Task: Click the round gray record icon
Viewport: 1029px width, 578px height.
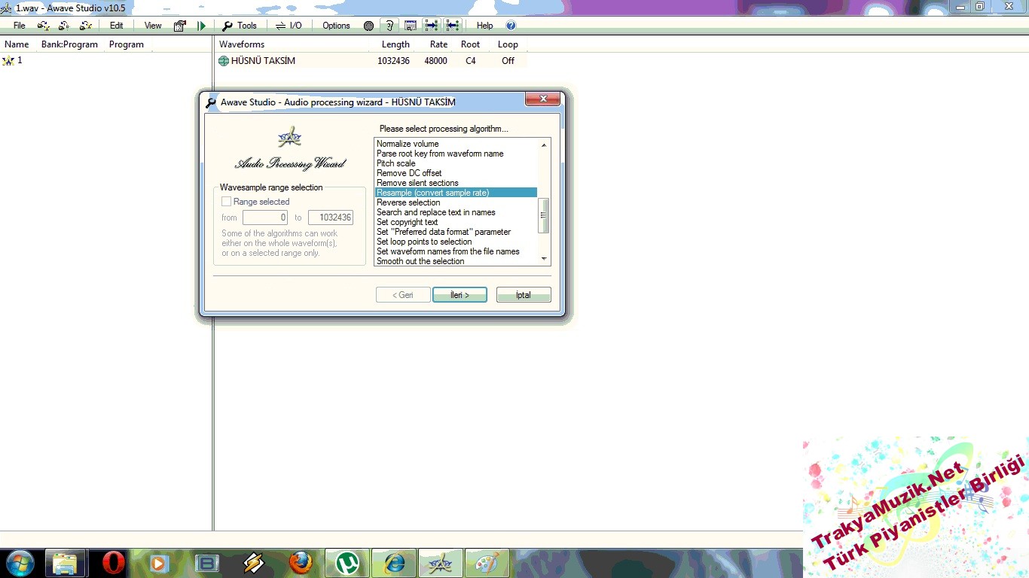Action: (368, 26)
